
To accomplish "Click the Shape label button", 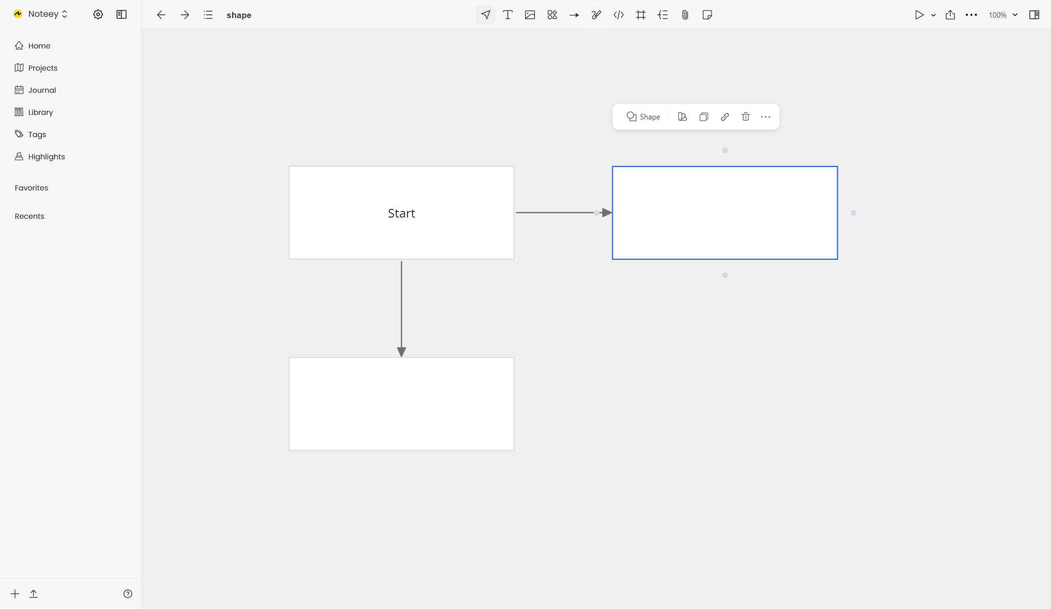I will point(643,117).
